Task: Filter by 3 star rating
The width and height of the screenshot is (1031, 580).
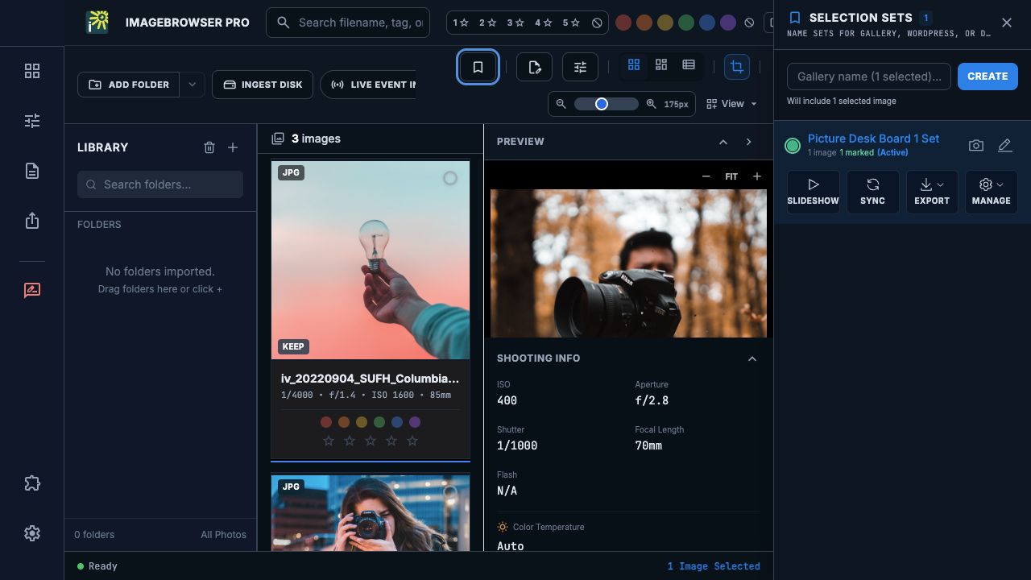Action: [515, 23]
